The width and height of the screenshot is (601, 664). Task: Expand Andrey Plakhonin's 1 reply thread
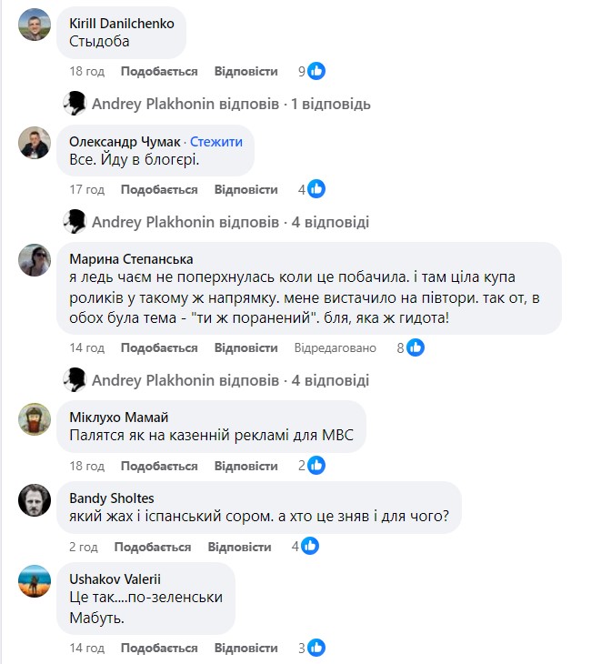(231, 104)
